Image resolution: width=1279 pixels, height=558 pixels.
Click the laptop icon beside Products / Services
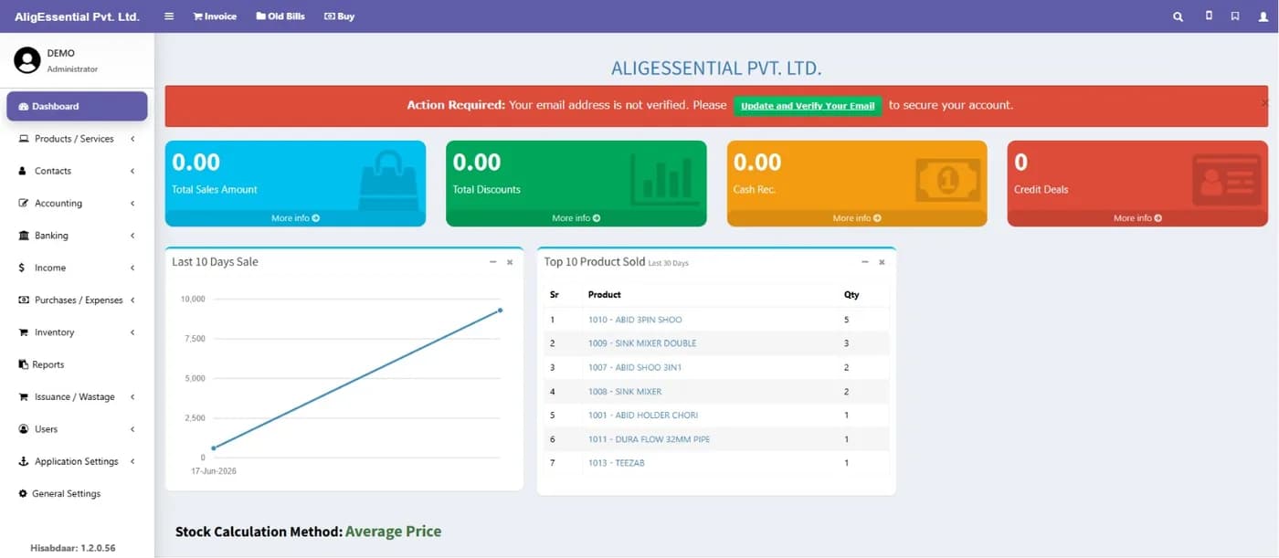[24, 139]
